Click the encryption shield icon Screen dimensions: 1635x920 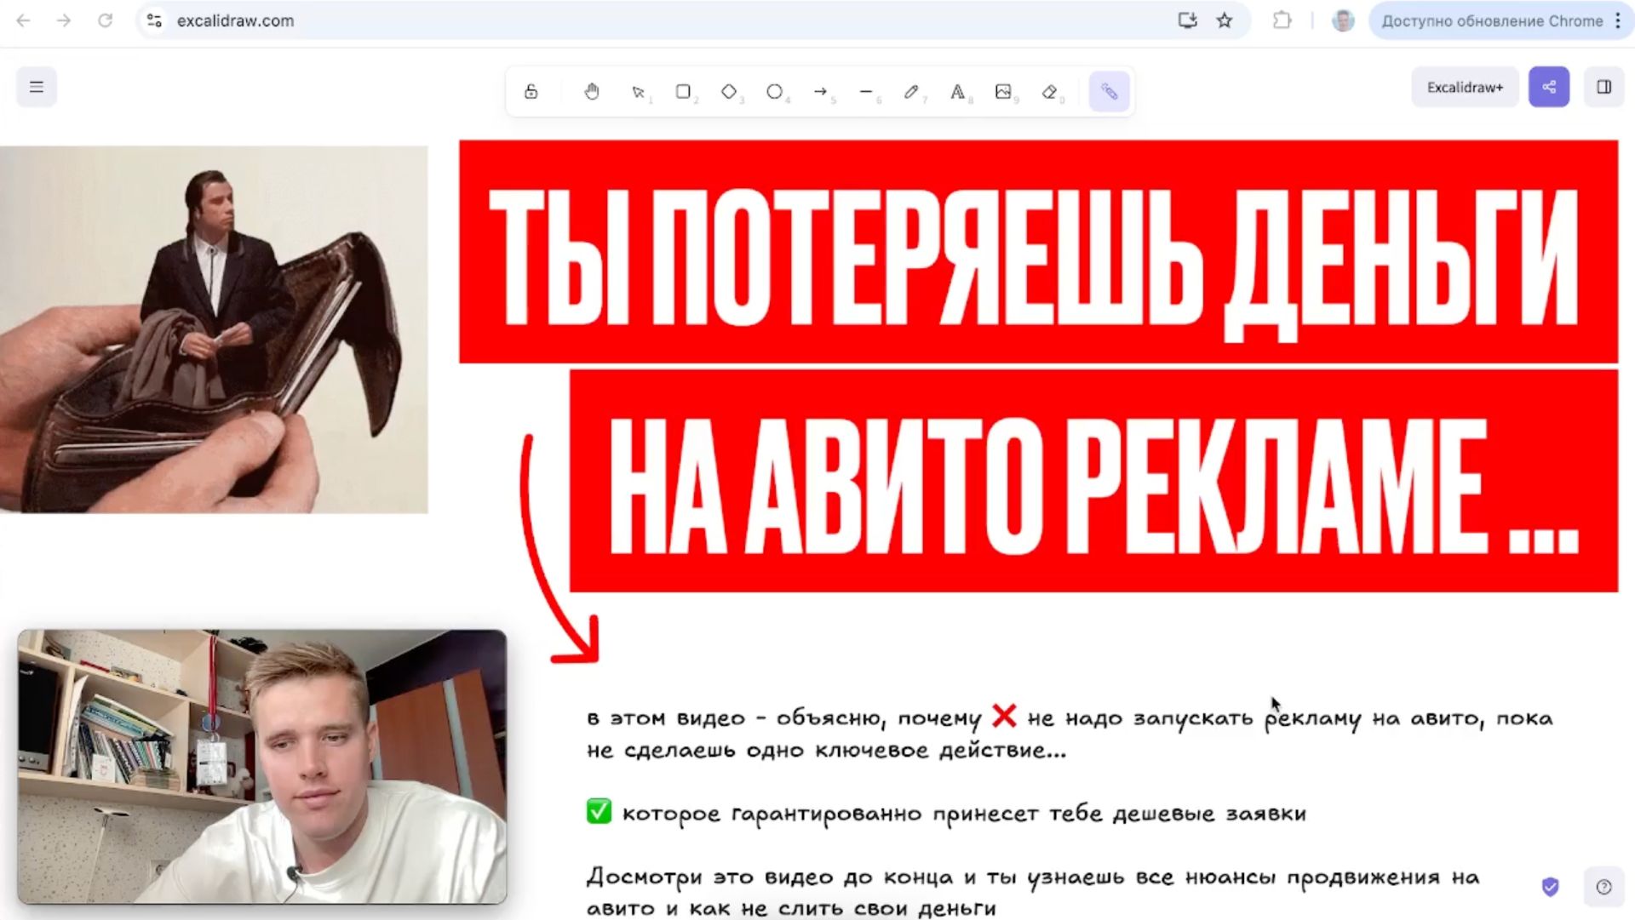coord(1551,887)
